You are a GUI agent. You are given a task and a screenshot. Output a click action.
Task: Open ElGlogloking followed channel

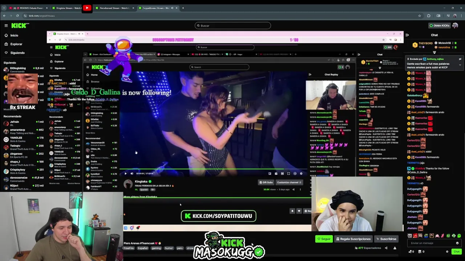(x=23, y=70)
